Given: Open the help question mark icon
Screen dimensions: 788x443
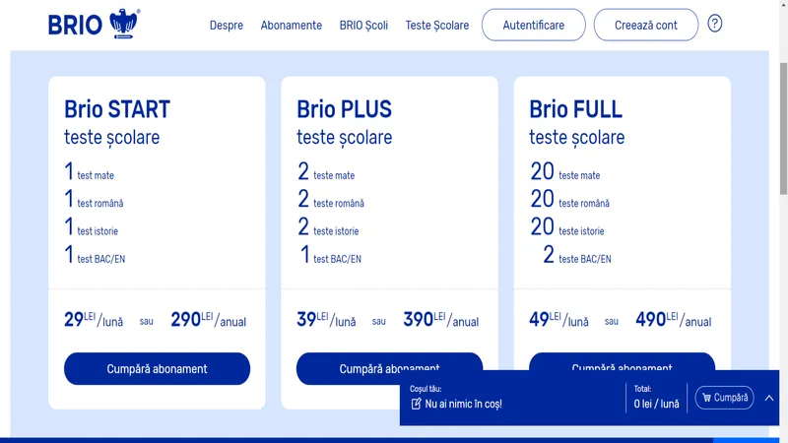Looking at the screenshot, I should coord(715,24).
